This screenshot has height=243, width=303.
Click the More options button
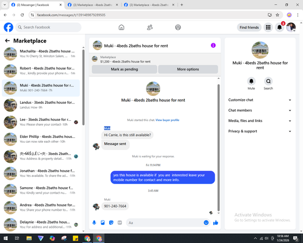coord(188,69)
